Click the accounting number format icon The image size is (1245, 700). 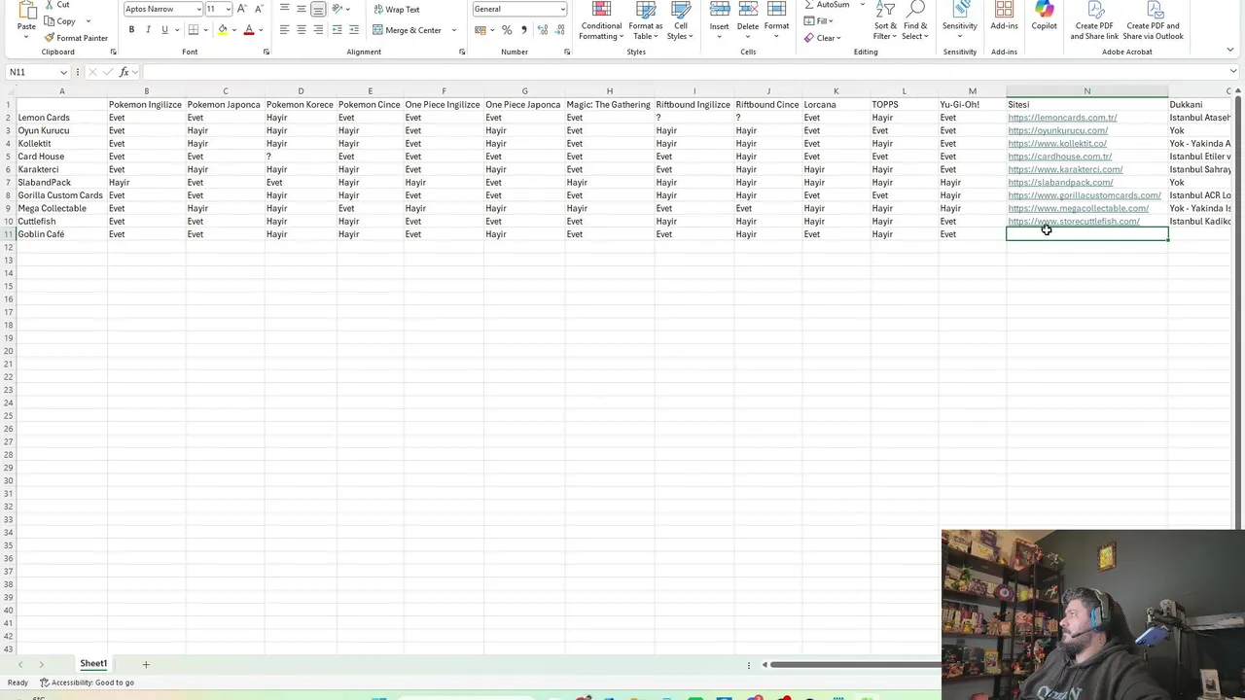point(480,30)
